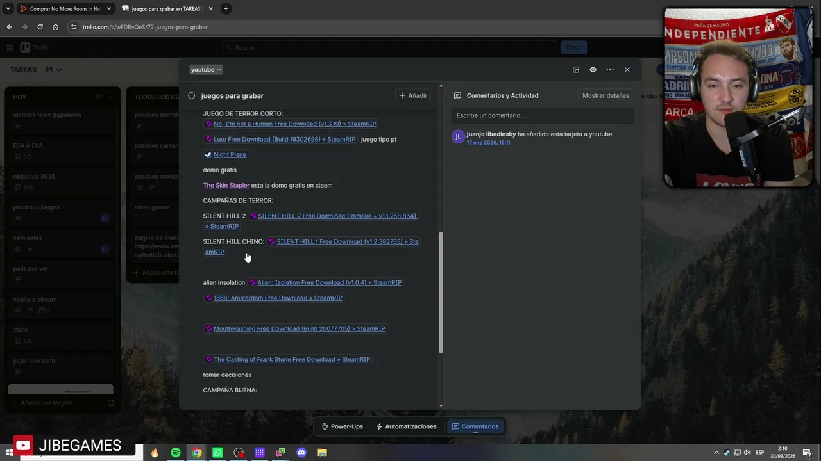Show hidden system tray icons
The height and width of the screenshot is (461, 821).
(716, 453)
